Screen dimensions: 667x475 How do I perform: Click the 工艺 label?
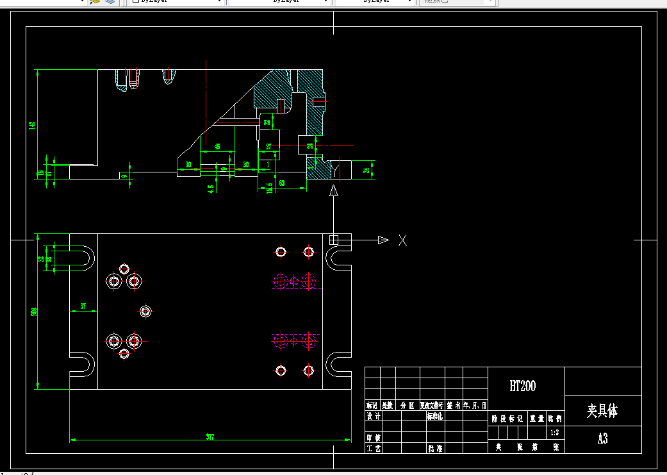tap(374, 448)
